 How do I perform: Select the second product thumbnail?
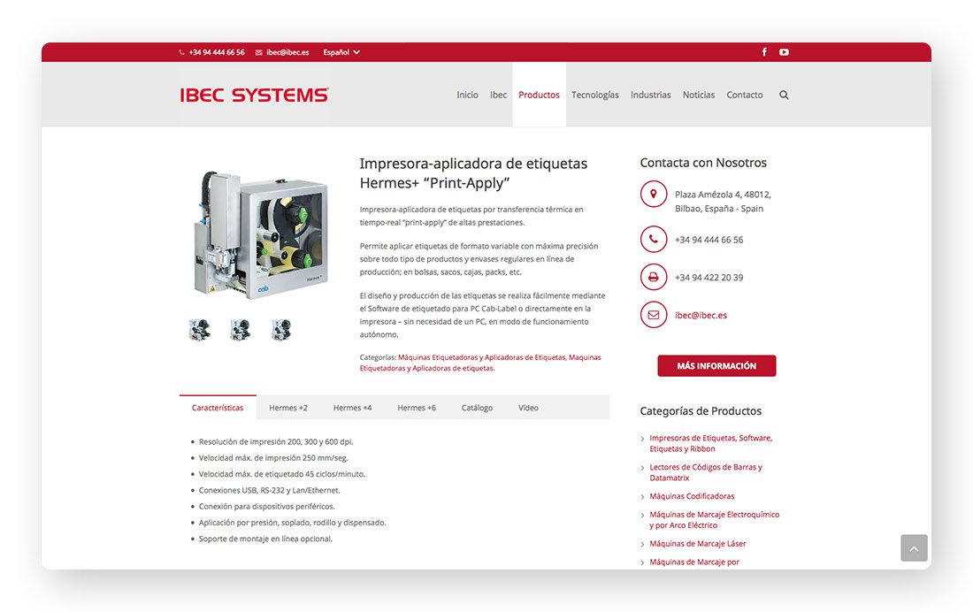pos(240,329)
